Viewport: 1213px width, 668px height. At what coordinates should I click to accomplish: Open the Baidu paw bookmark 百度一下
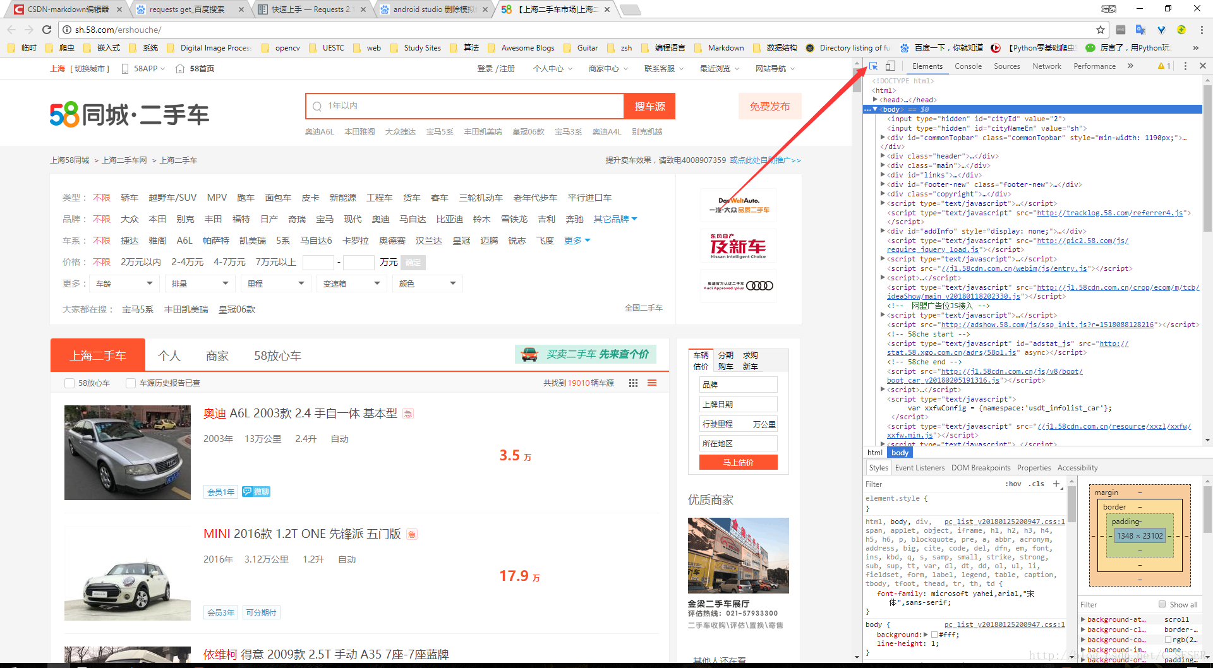pos(941,48)
